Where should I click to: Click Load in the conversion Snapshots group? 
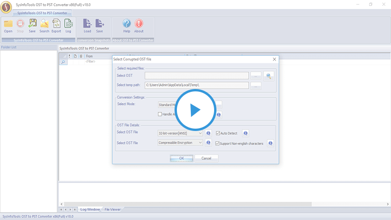click(87, 24)
